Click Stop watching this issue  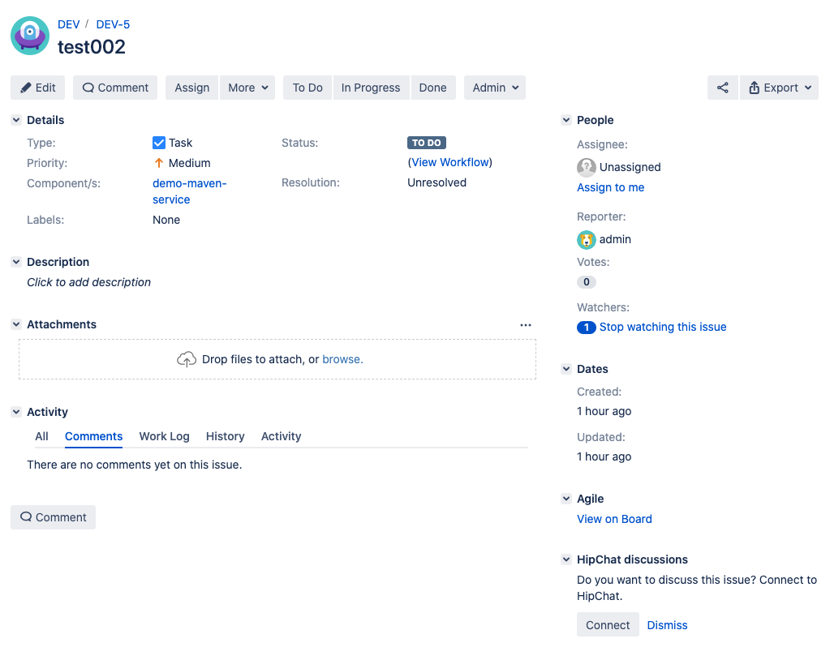pyautogui.click(x=662, y=327)
